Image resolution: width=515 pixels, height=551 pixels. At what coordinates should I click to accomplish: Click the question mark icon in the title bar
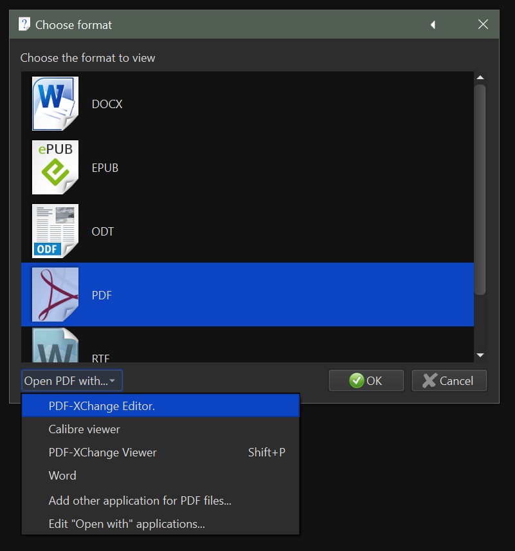pos(24,24)
